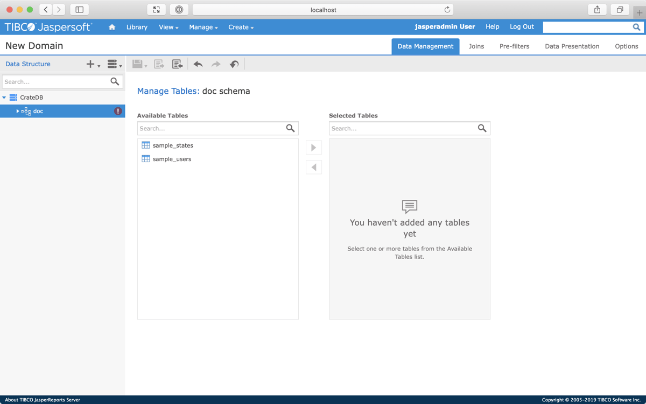
Task: Click the redo arrow in toolbar
Action: tap(216, 64)
